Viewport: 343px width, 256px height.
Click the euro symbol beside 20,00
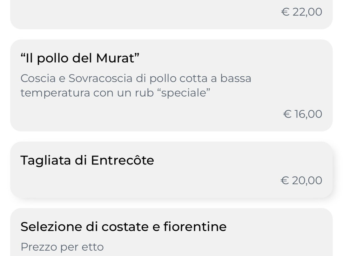click(x=285, y=181)
